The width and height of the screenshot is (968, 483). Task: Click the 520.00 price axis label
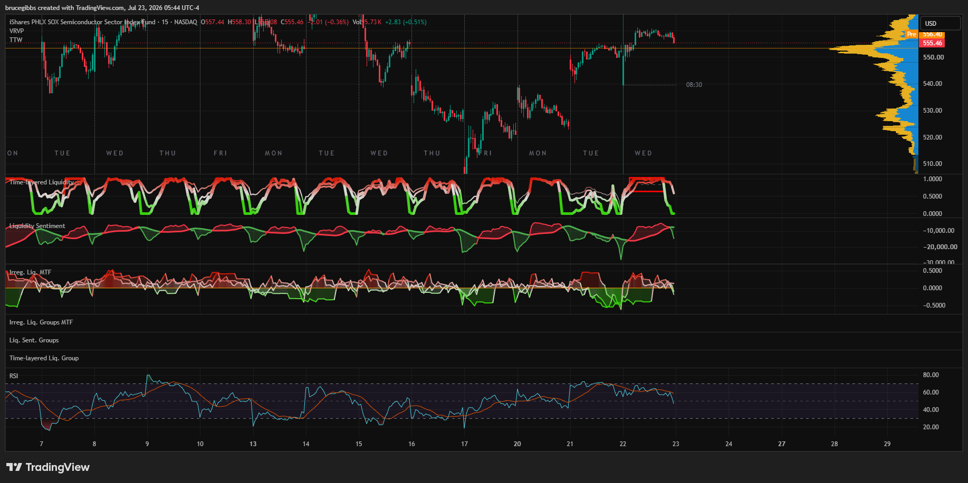tap(933, 137)
